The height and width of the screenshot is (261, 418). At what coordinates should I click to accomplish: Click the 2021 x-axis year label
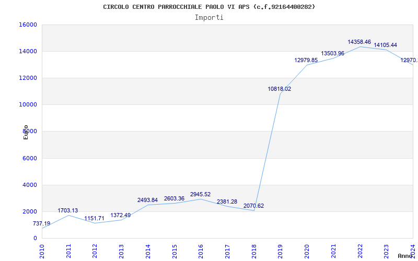pos(333,252)
